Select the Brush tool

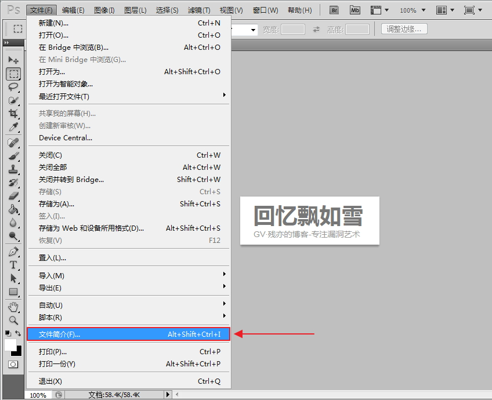click(13, 156)
